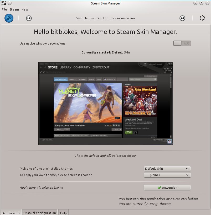This screenshot has height=215, width=211.
Task: Click 'The is the default and official Steam theme' text
Action: [x=106, y=156]
